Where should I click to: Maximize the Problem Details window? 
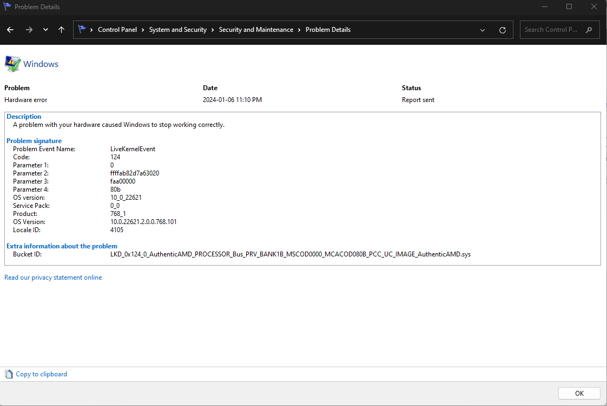coord(569,6)
